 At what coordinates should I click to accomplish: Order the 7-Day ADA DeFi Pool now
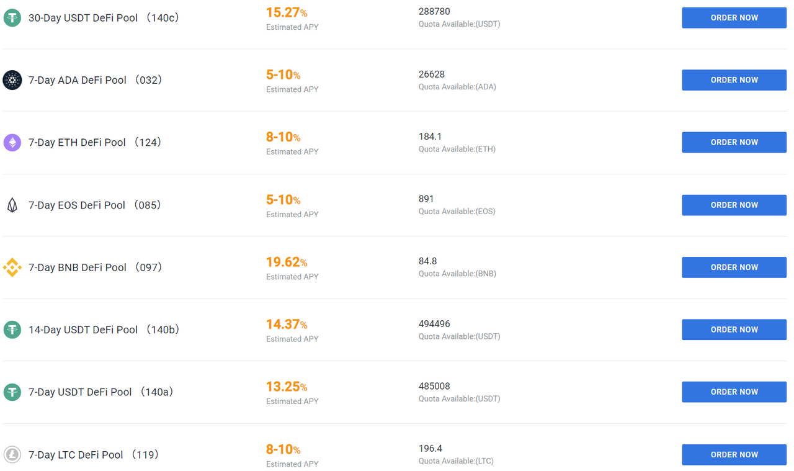click(x=734, y=80)
